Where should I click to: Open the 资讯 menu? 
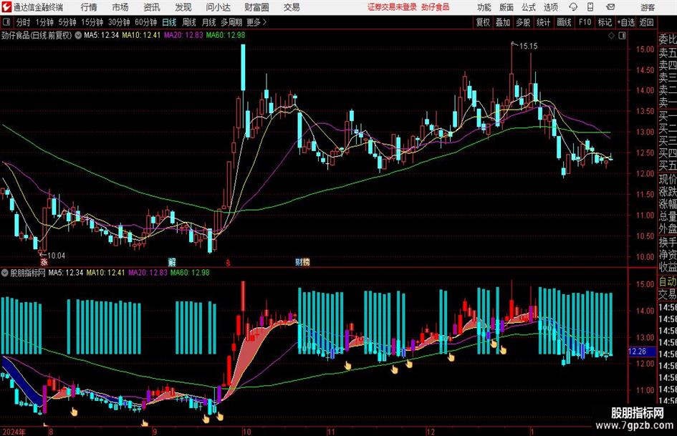tap(152, 7)
